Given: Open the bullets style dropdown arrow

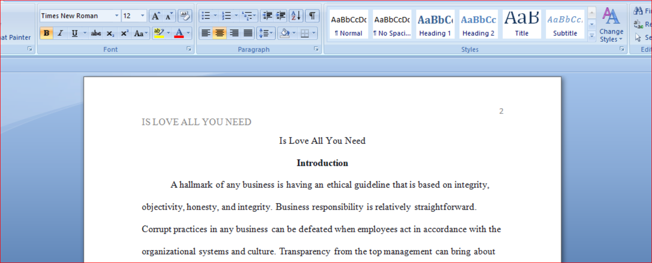Looking at the screenshot, I should [215, 16].
